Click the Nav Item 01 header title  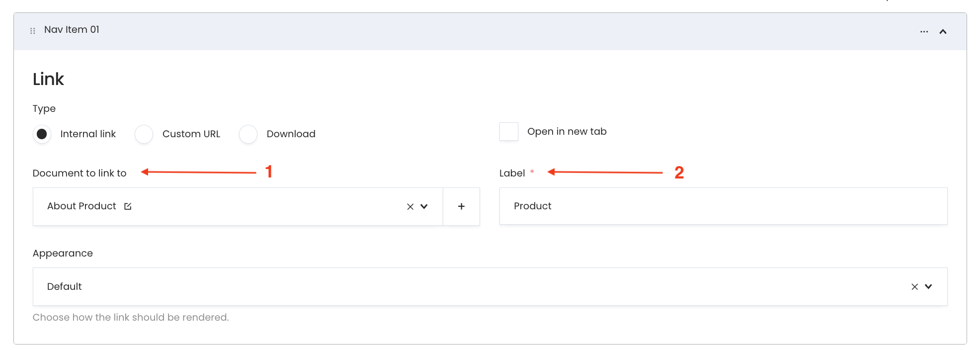point(72,30)
